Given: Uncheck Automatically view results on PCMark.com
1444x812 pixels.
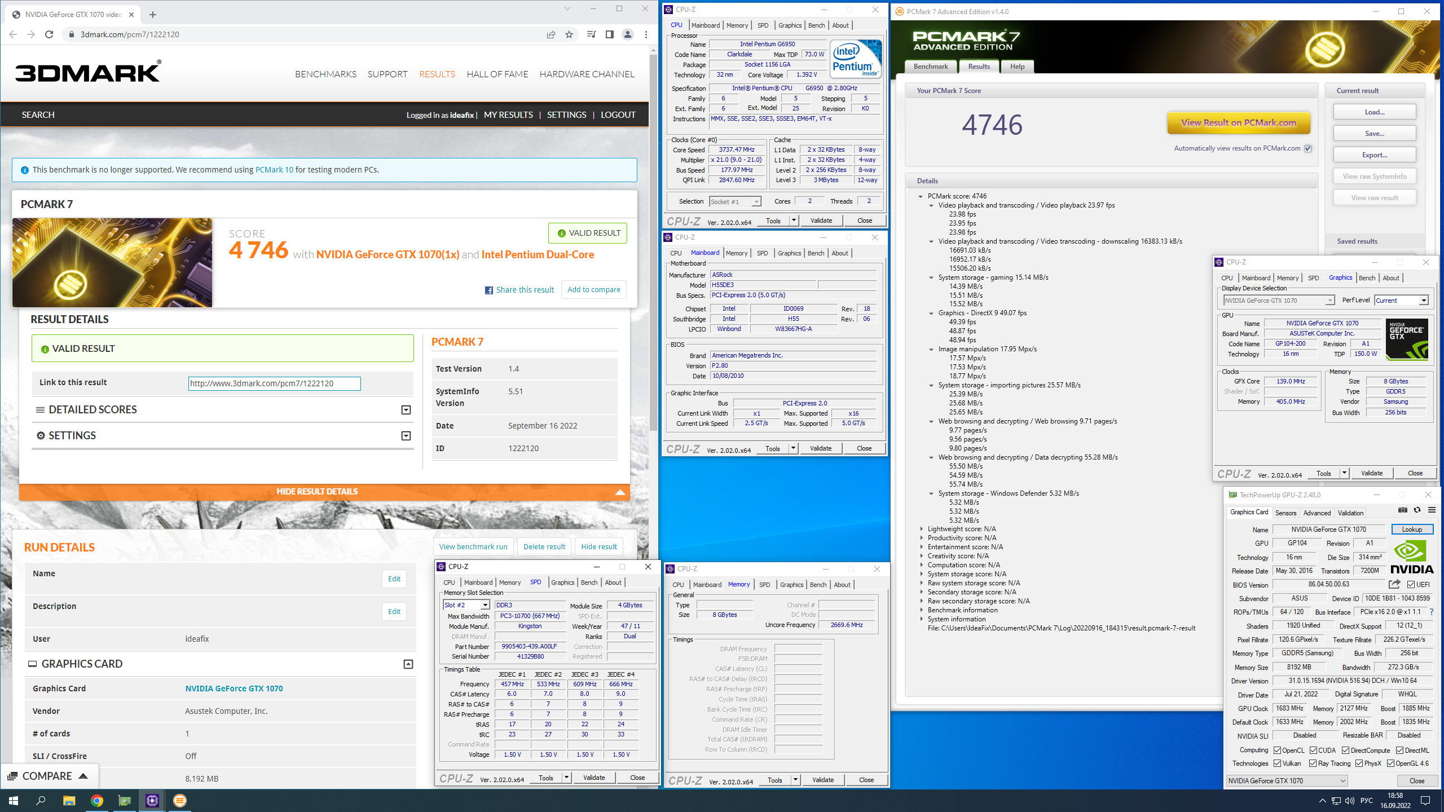Looking at the screenshot, I should point(1308,149).
